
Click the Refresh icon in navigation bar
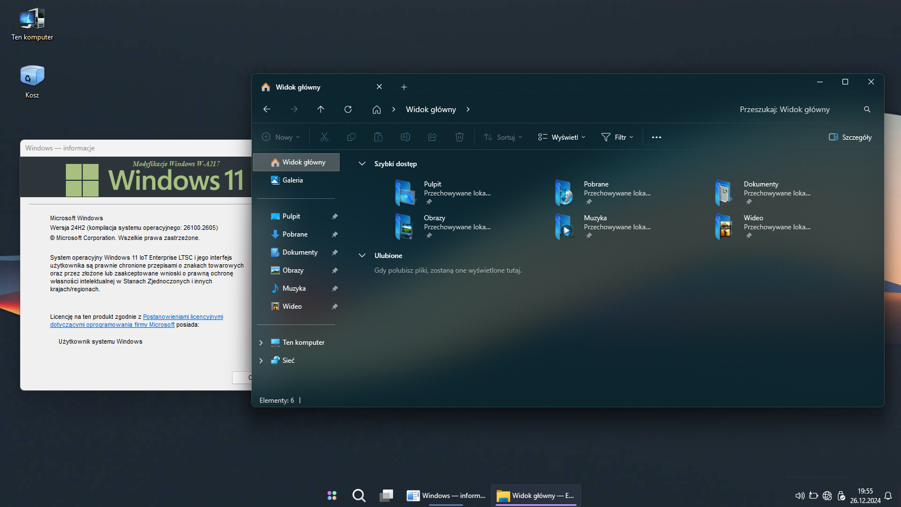click(348, 109)
